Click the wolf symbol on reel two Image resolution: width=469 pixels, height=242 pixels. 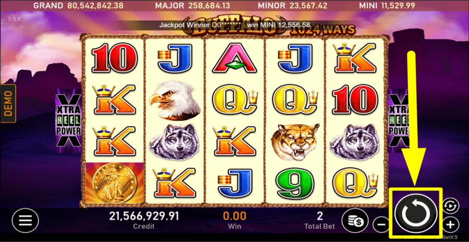[x=175, y=143]
